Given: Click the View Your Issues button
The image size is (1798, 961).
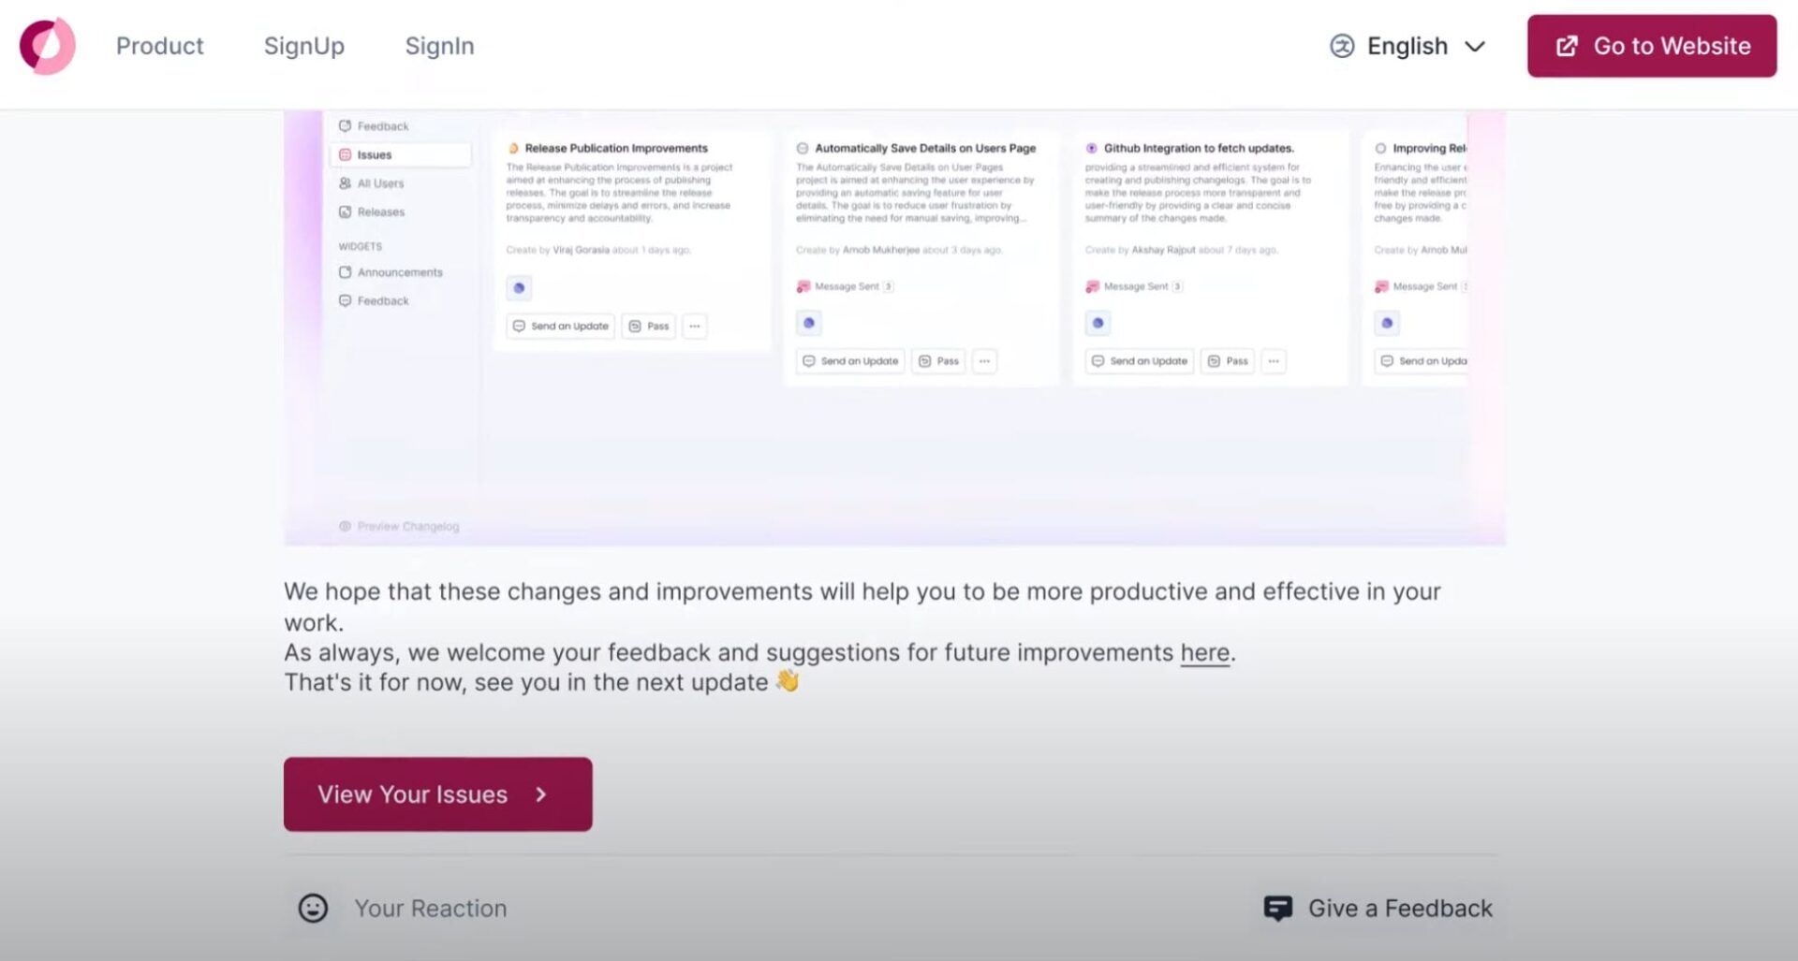Looking at the screenshot, I should [x=438, y=794].
